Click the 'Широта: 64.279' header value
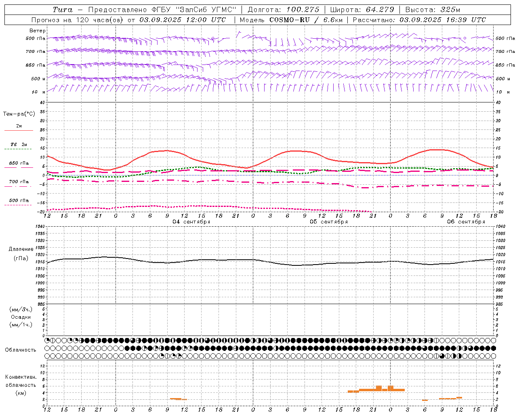517x413 pixels. pos(362,10)
